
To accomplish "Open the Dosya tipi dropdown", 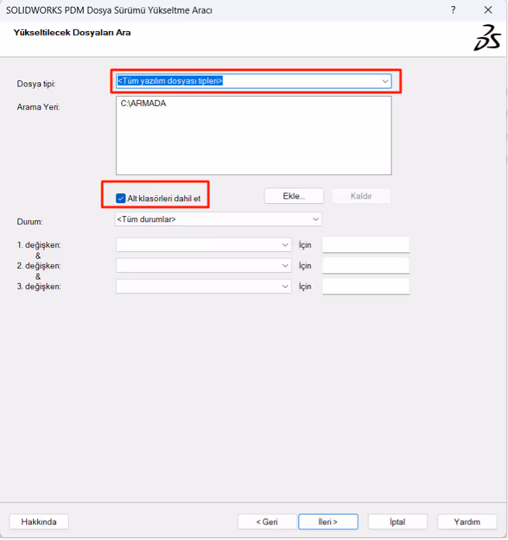I will pyautogui.click(x=254, y=81).
